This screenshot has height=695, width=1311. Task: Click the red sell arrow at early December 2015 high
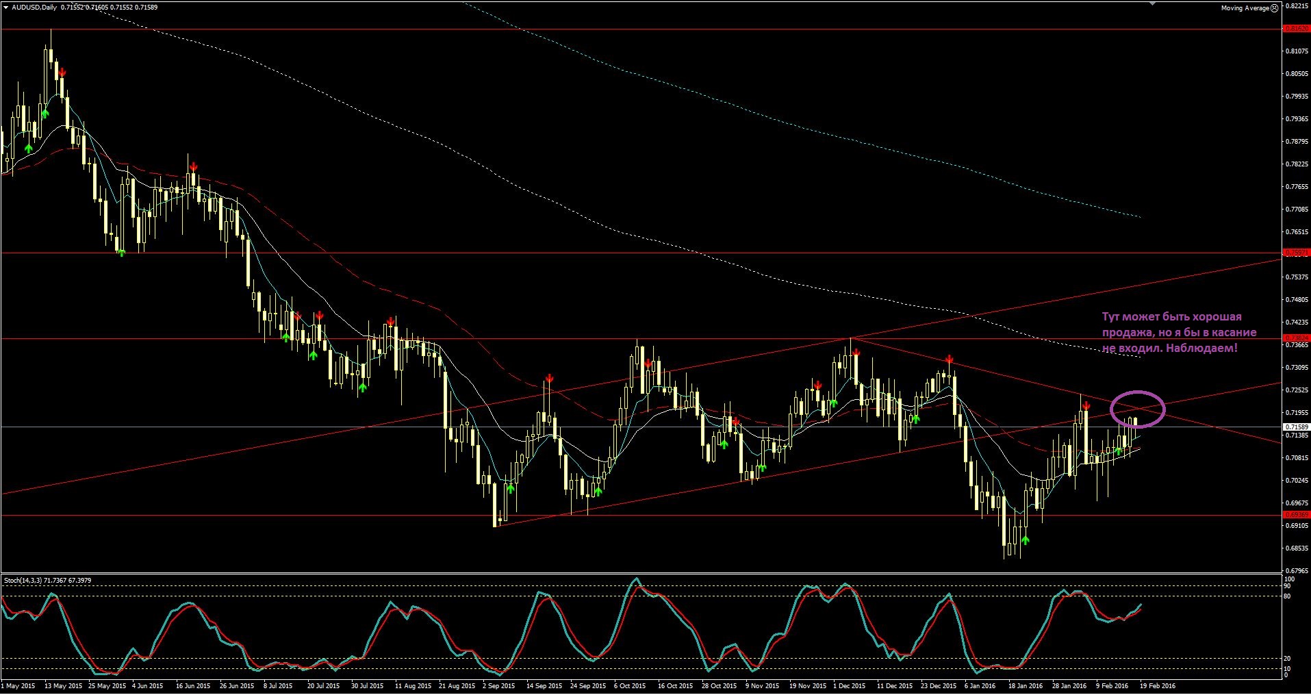(856, 352)
